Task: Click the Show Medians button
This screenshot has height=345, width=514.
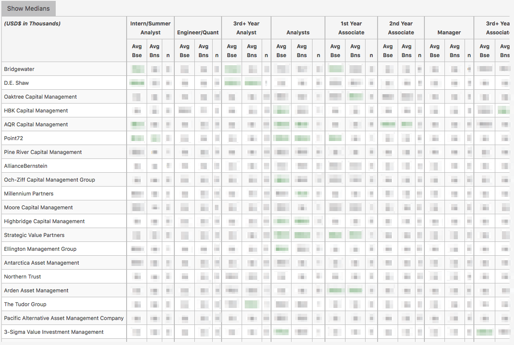Action: click(29, 8)
